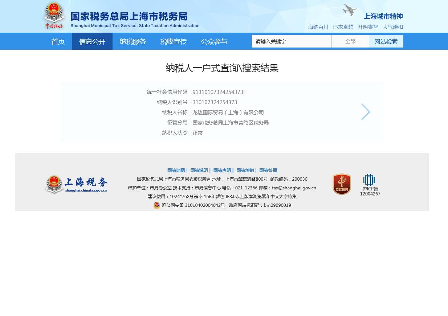Image resolution: width=448 pixels, height=316 pixels.
Task: Open the red 党政机关 badge
Action: (x=342, y=184)
